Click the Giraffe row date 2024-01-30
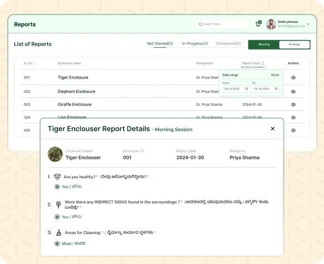The width and height of the screenshot is (324, 264). 252,105
